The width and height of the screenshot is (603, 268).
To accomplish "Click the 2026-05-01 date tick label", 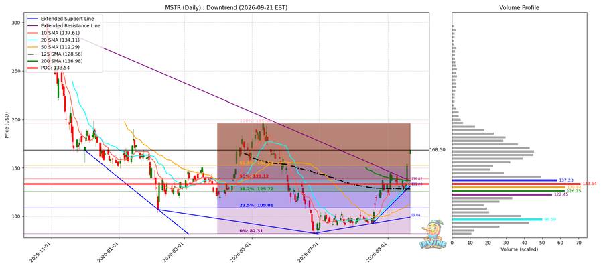I will pos(241,253).
